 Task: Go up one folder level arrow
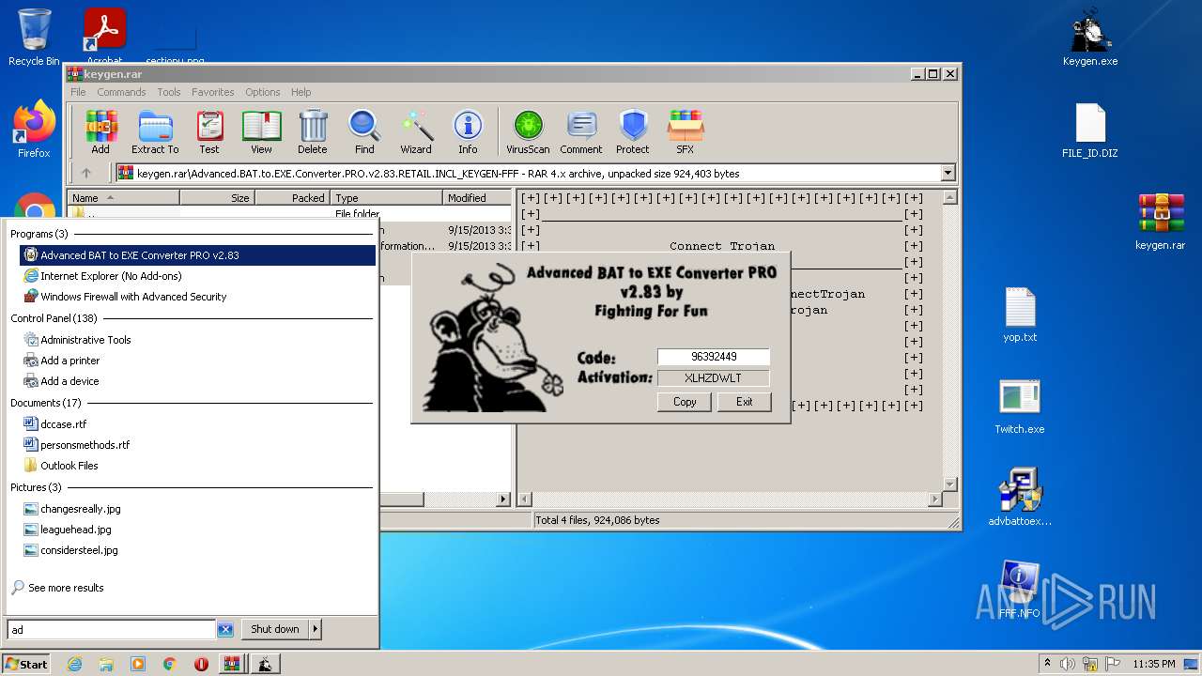86,173
